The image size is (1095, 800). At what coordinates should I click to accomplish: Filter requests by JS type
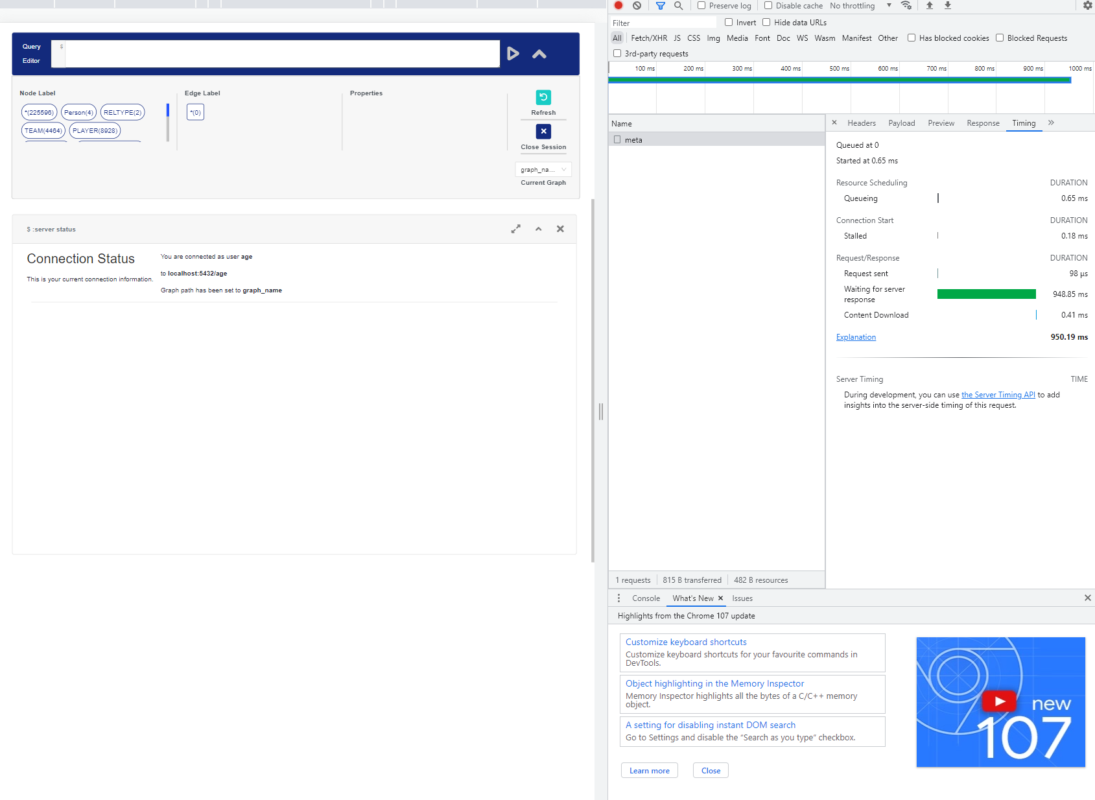tap(677, 38)
